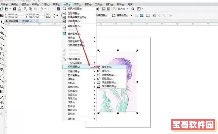The height and width of the screenshot is (134, 218).
Task: Open 图像调整实验室 menu entry
Action: [x=79, y=17]
